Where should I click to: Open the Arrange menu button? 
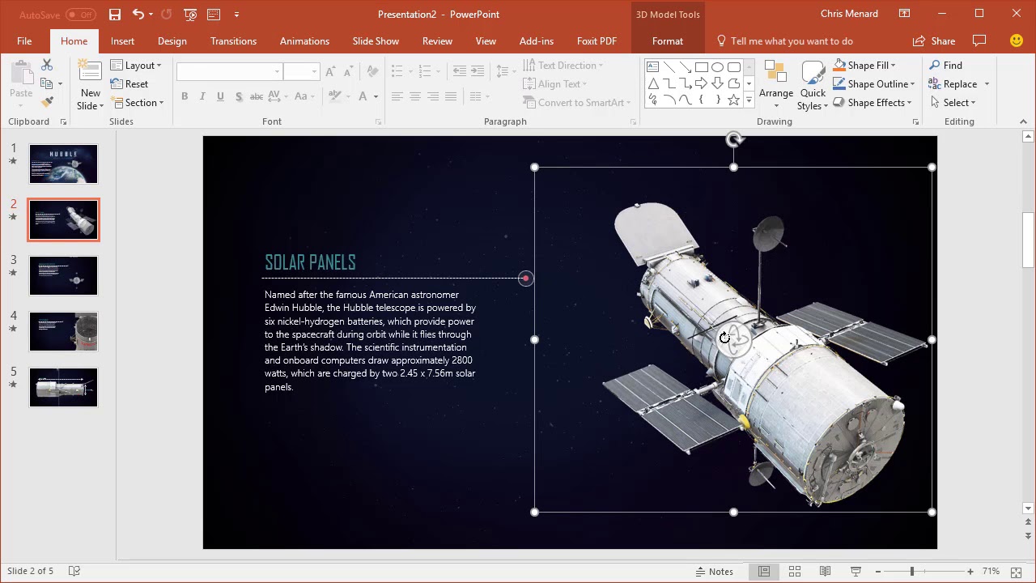click(x=776, y=85)
